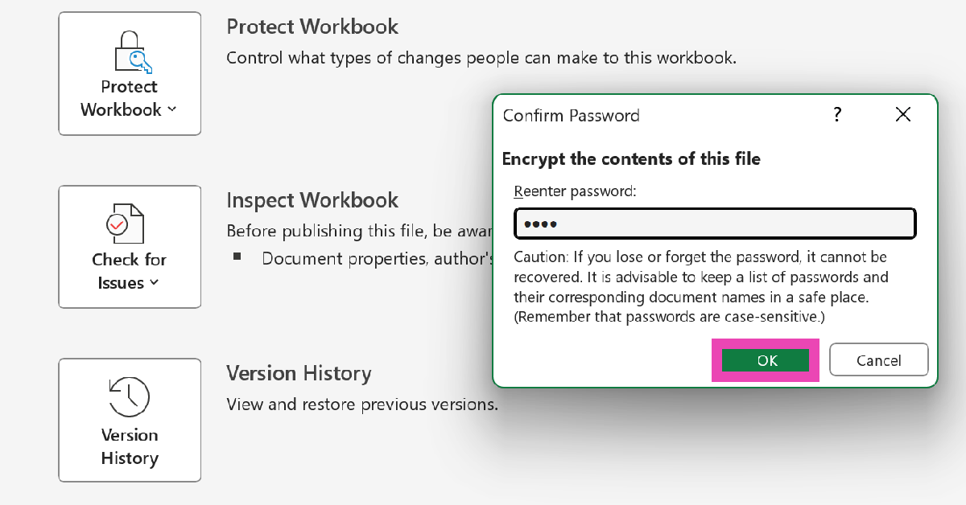Select the Version History heading text

point(299,373)
